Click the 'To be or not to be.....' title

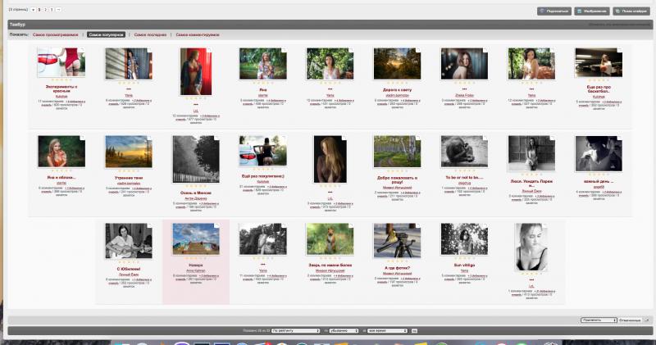coord(464,177)
